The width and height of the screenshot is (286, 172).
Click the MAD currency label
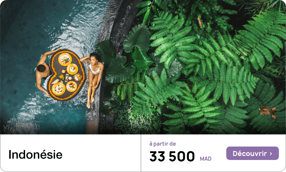pos(206,159)
